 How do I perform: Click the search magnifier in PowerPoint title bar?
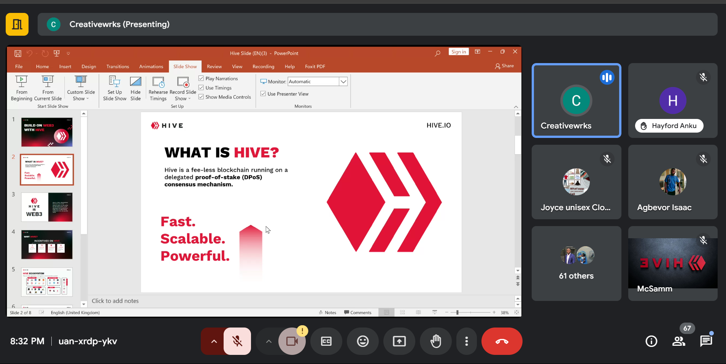point(438,53)
